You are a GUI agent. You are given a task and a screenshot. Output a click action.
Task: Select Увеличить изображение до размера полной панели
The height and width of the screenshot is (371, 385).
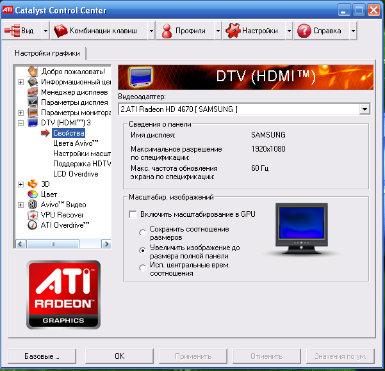[x=143, y=251]
